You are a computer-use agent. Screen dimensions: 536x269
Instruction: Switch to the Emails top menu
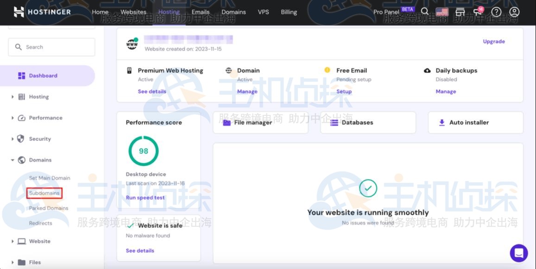tap(201, 12)
